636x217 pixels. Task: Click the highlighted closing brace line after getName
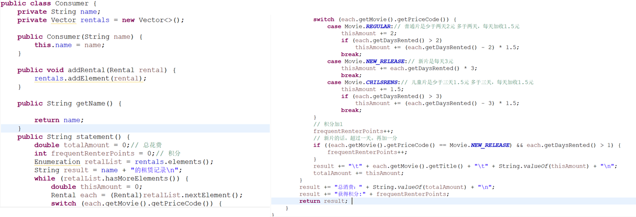pos(20,129)
